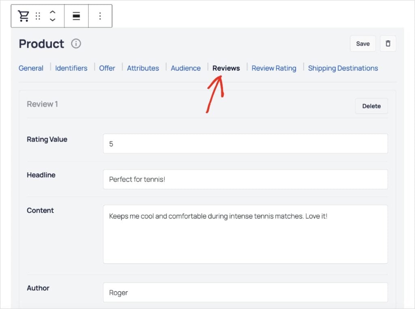This screenshot has height=309, width=415.
Task: Click the Reviews tab
Action: (226, 68)
